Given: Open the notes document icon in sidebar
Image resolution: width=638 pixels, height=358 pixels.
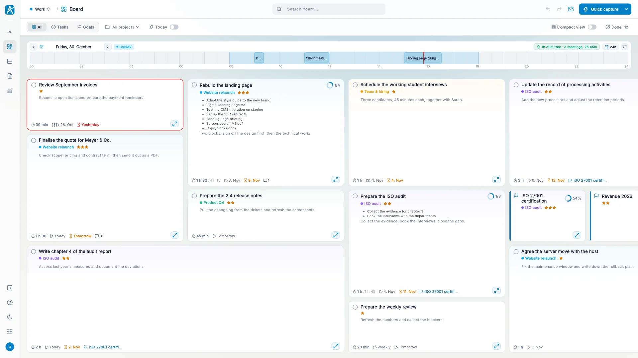Looking at the screenshot, I should pyautogui.click(x=10, y=76).
